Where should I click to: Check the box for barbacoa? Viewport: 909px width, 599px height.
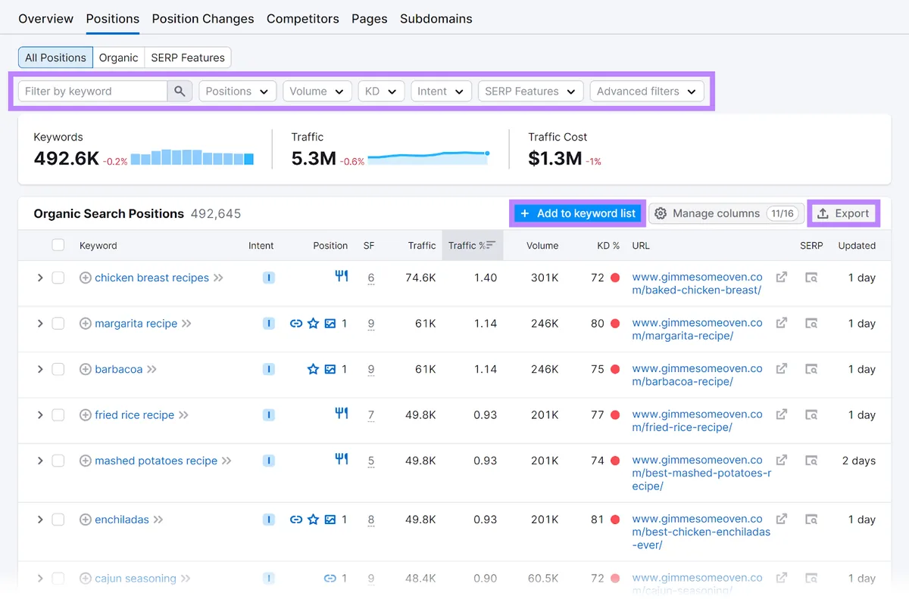pos(58,369)
